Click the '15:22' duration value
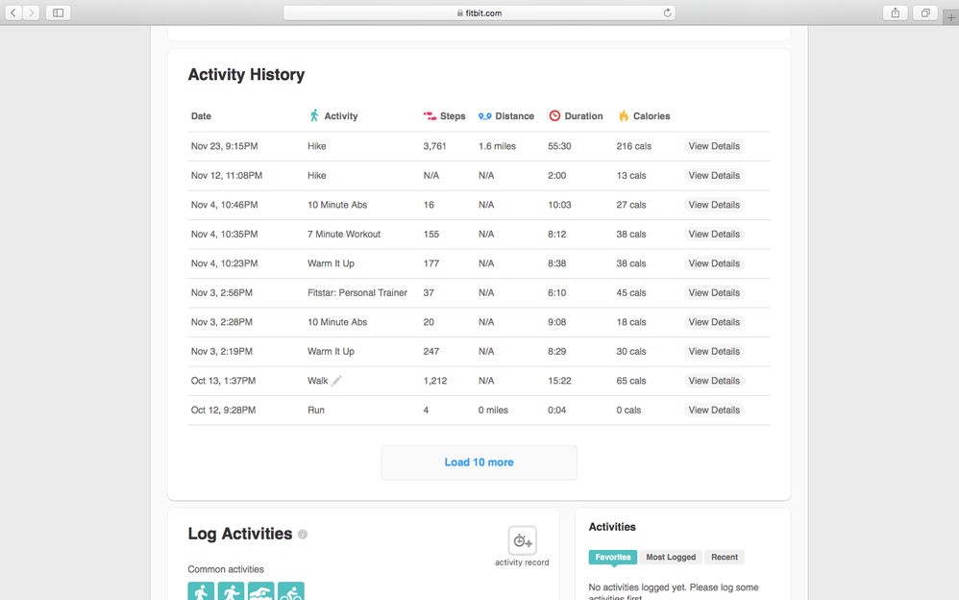This screenshot has width=959, height=600. pos(559,381)
